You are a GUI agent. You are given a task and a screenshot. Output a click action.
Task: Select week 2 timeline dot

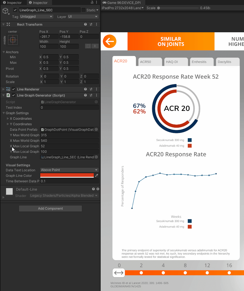tap(141, 273)
